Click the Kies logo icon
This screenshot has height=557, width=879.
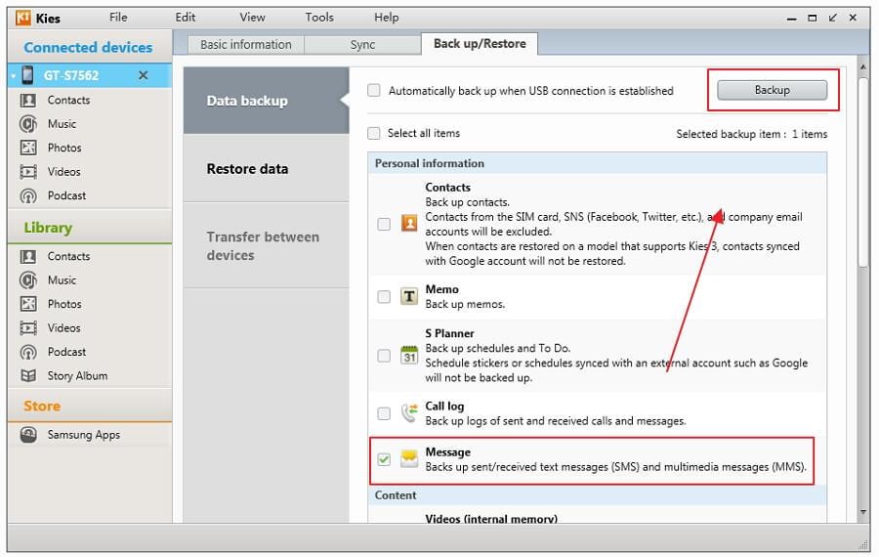[23, 18]
